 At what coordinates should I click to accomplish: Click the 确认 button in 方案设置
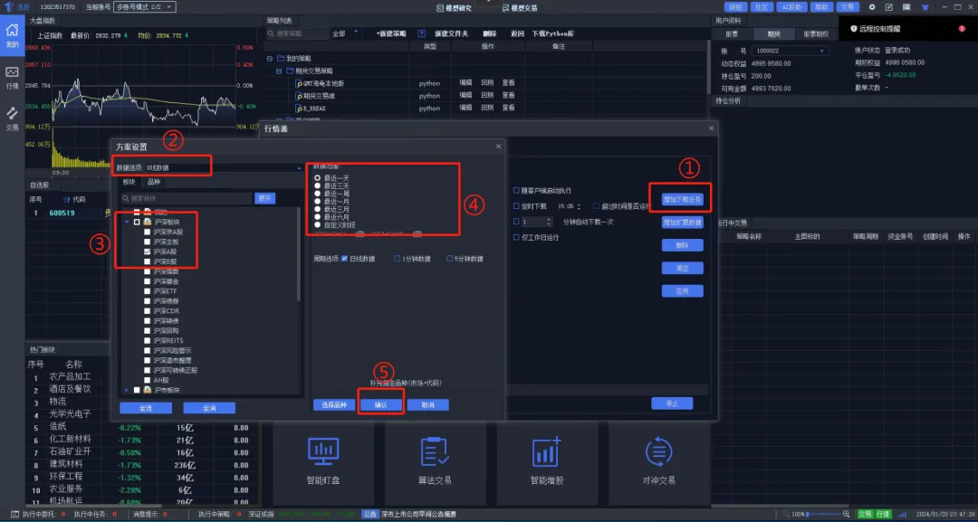pyautogui.click(x=381, y=405)
